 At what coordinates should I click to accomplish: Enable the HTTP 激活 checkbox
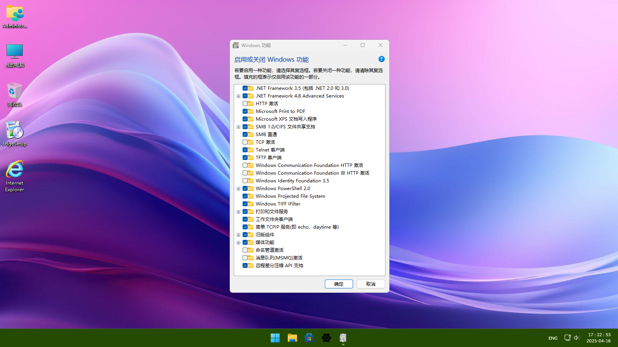coord(245,104)
